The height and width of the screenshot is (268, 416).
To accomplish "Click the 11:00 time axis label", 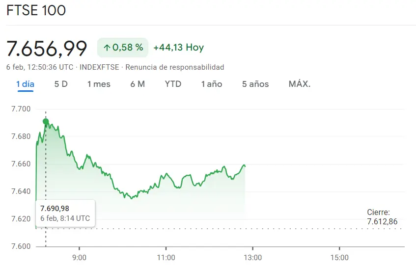I will 166,257.
